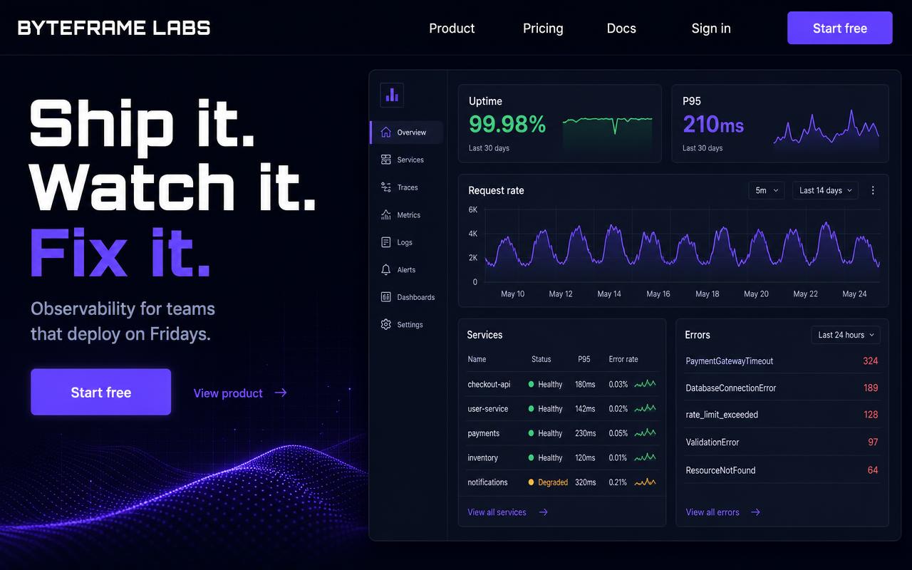This screenshot has height=570, width=912.
Task: Click the 324 error count
Action: [x=871, y=361]
